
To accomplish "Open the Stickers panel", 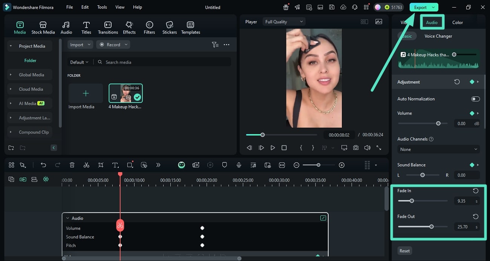I will pyautogui.click(x=169, y=28).
